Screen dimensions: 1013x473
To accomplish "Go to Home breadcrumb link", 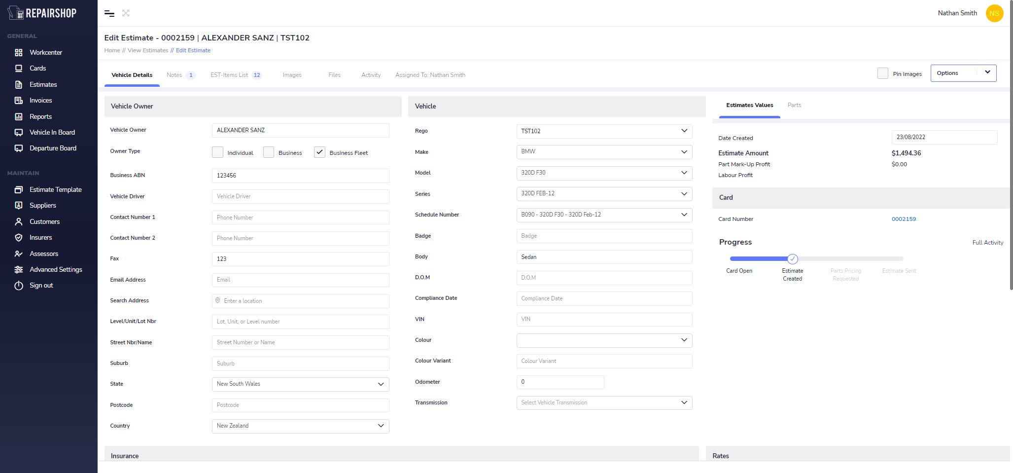I will pos(112,50).
